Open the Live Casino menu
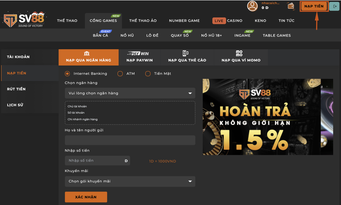The width and height of the screenshot is (341, 205). pyautogui.click(x=227, y=21)
